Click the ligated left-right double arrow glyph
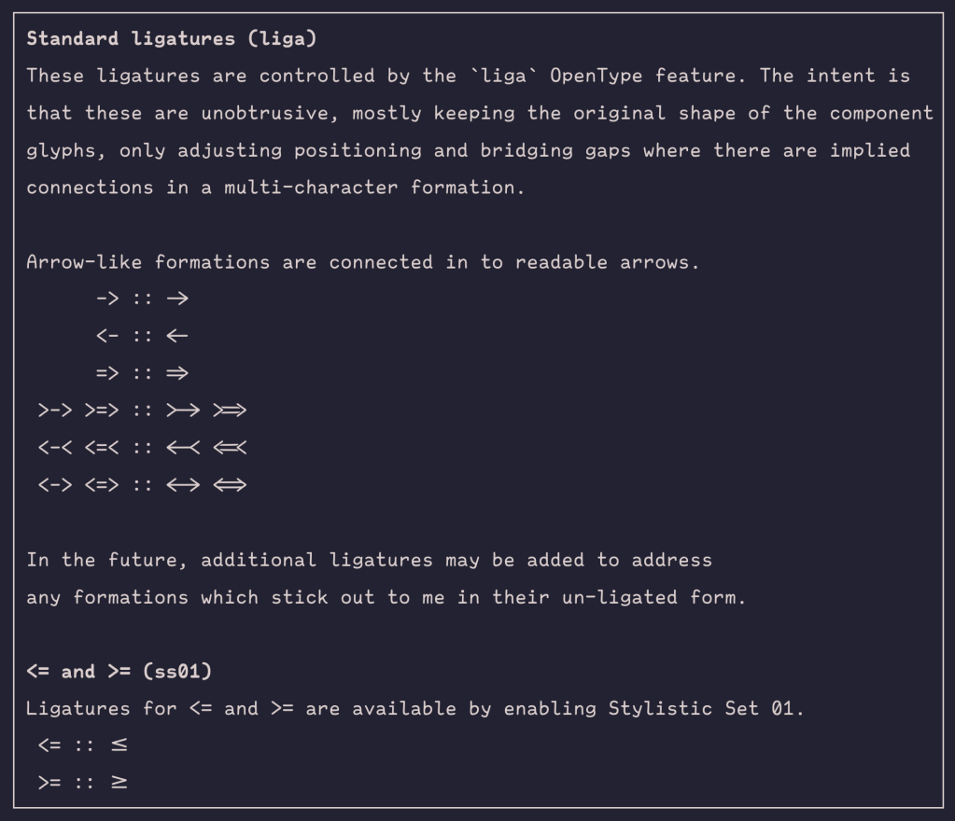Viewport: 955px width, 821px height. point(230,485)
